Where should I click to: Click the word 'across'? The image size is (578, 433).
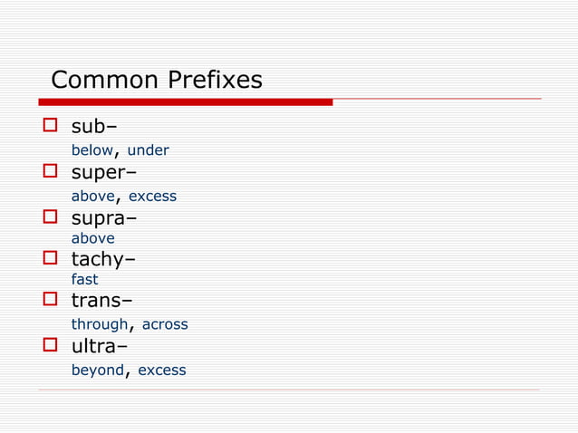pyautogui.click(x=165, y=324)
